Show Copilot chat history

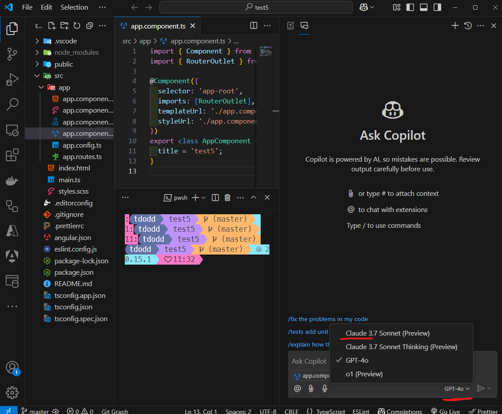[468, 25]
